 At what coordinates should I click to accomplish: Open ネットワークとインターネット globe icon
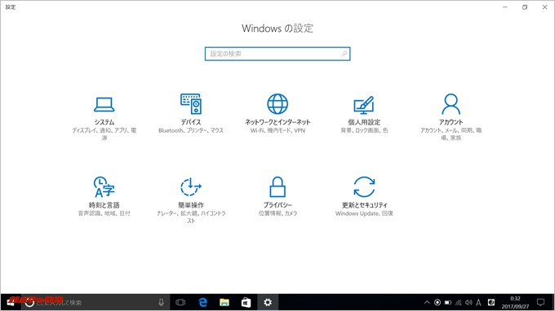[277, 103]
